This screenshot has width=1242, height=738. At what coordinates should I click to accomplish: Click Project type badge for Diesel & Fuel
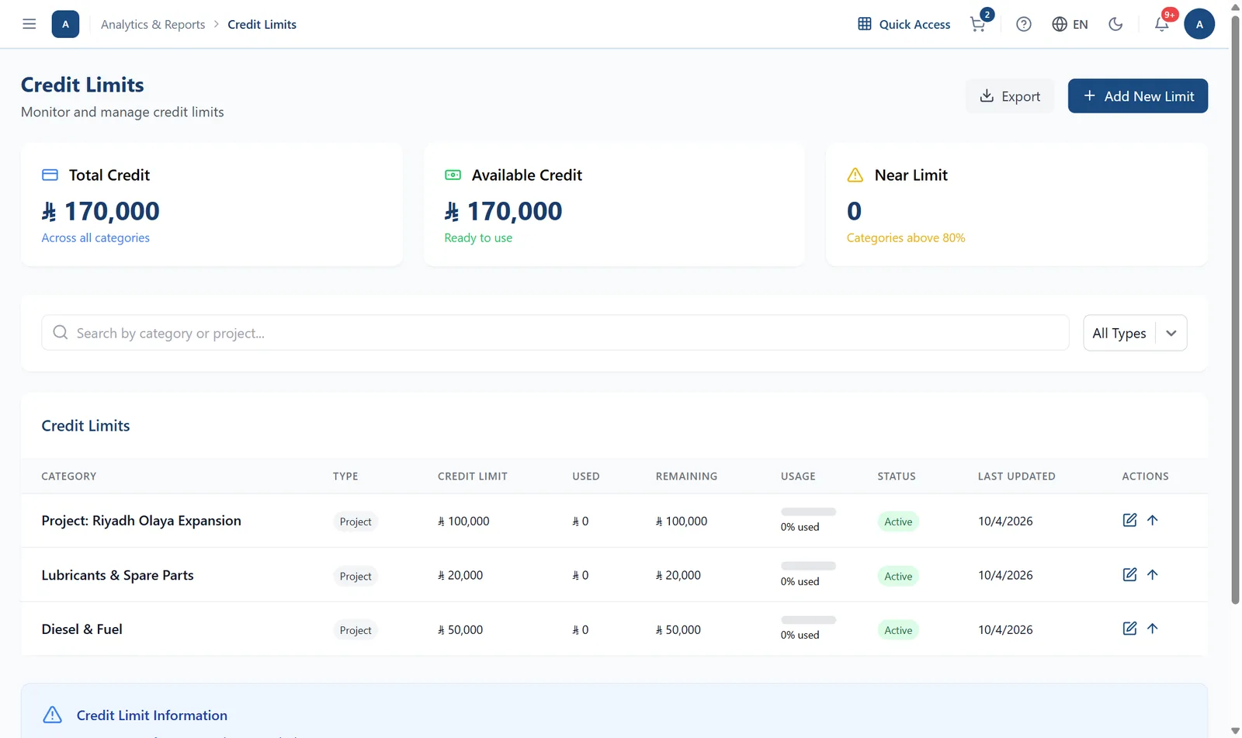pos(356,630)
